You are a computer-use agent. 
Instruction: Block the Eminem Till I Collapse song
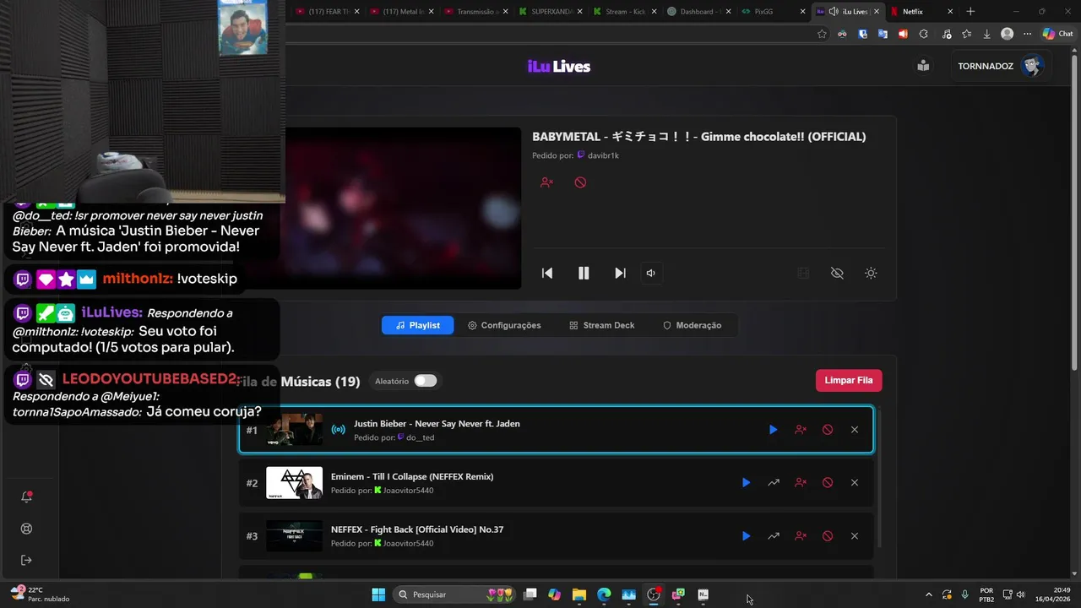(x=828, y=483)
